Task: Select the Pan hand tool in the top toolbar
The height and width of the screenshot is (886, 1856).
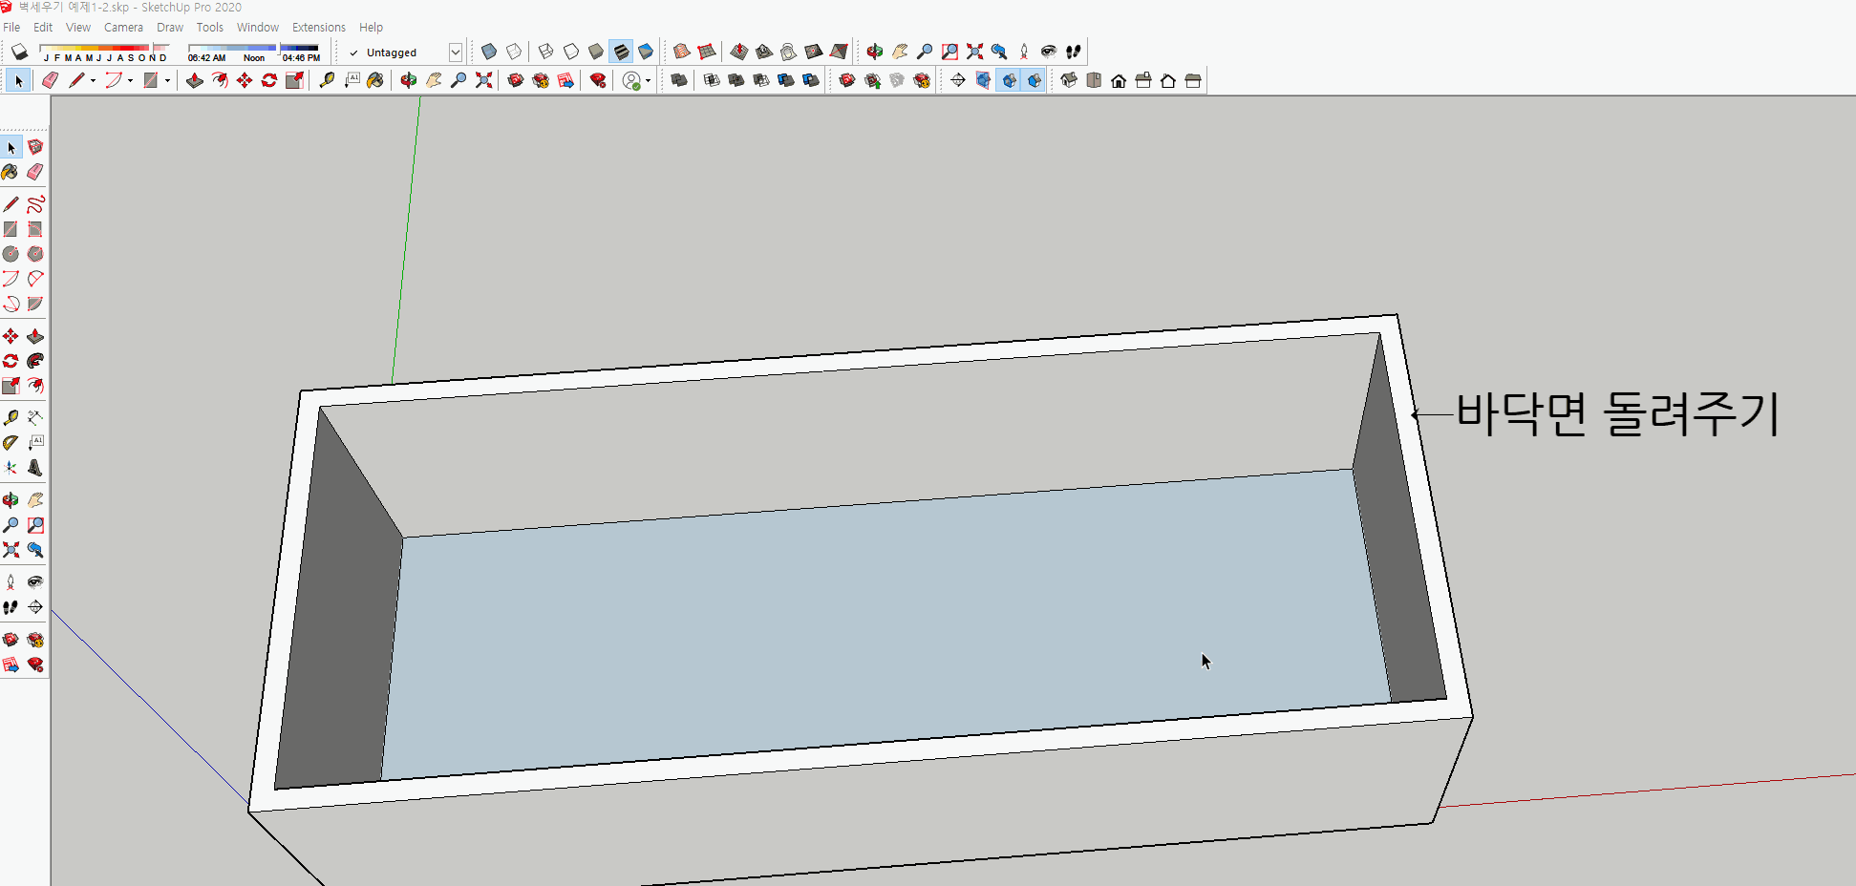Action: 435,81
